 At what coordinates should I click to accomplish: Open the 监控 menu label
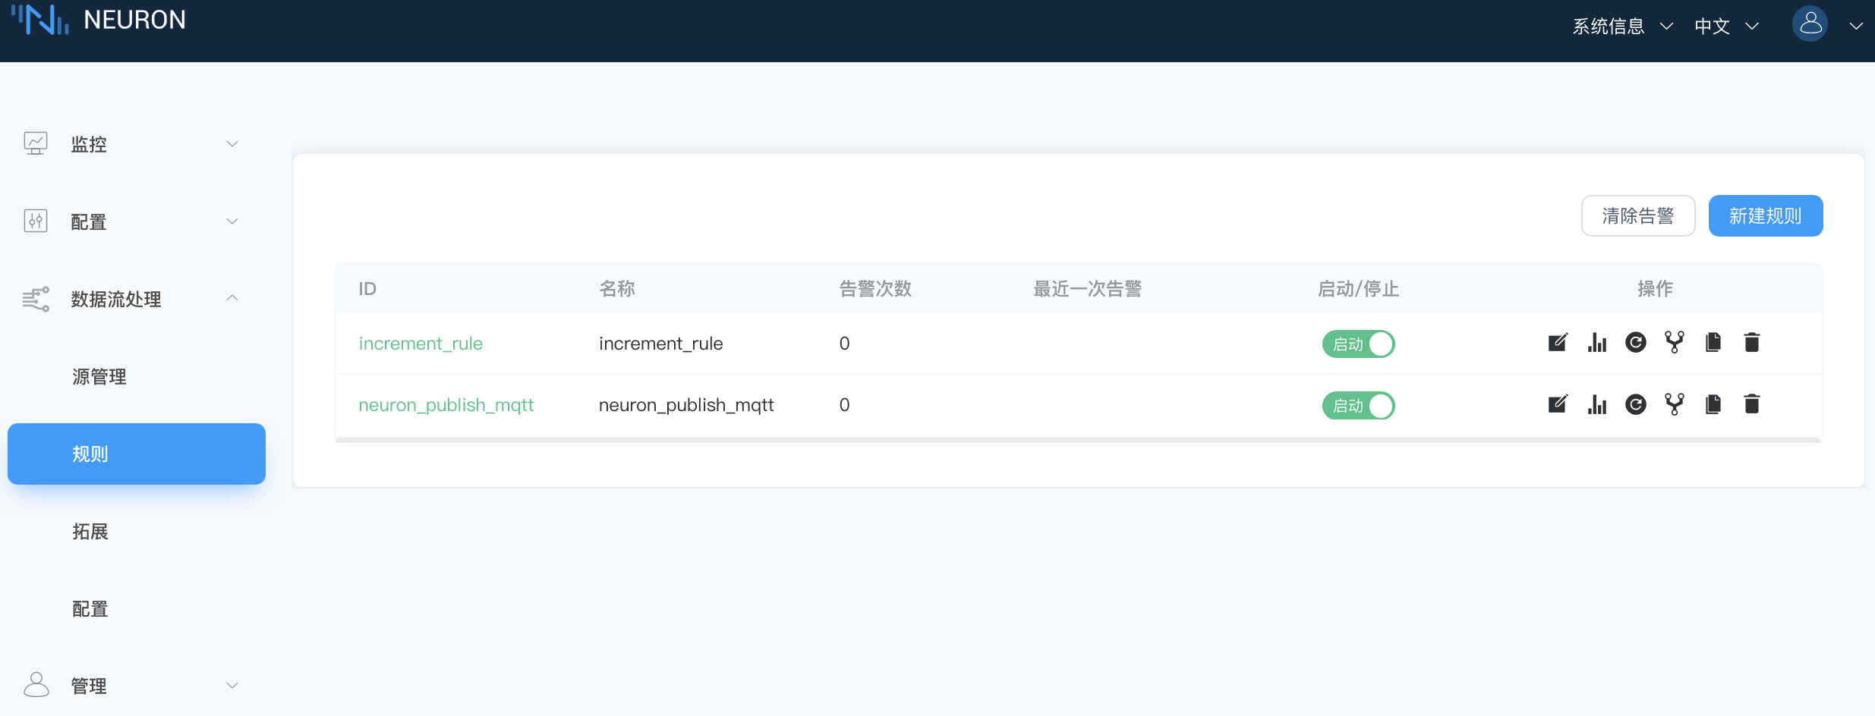89,144
